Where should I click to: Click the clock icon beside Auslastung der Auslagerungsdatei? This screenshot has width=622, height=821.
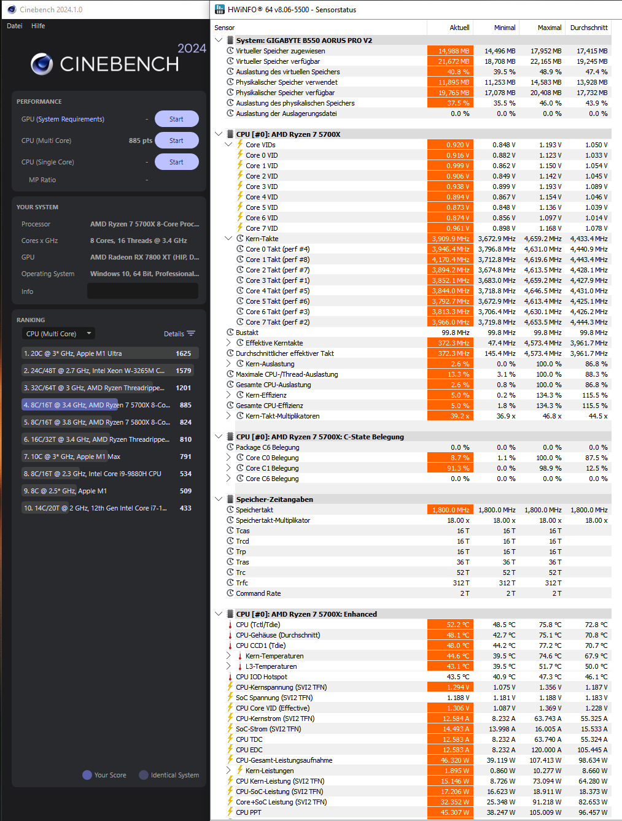pyautogui.click(x=230, y=114)
